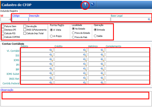
Task: Open the ICMS Débito lookup magnifier
Action: click(x=51, y=59)
